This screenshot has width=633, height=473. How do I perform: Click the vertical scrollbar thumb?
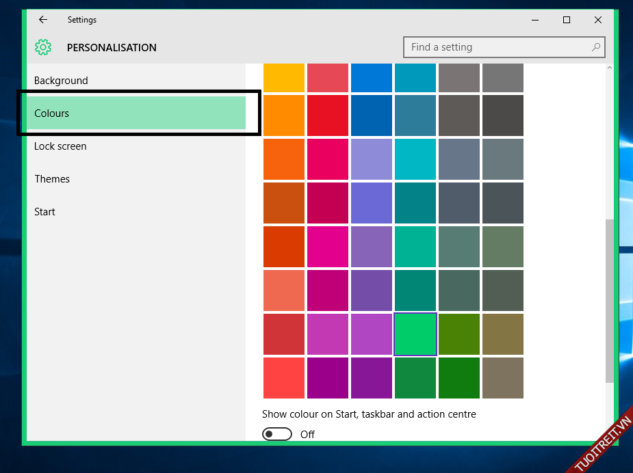coord(610,301)
